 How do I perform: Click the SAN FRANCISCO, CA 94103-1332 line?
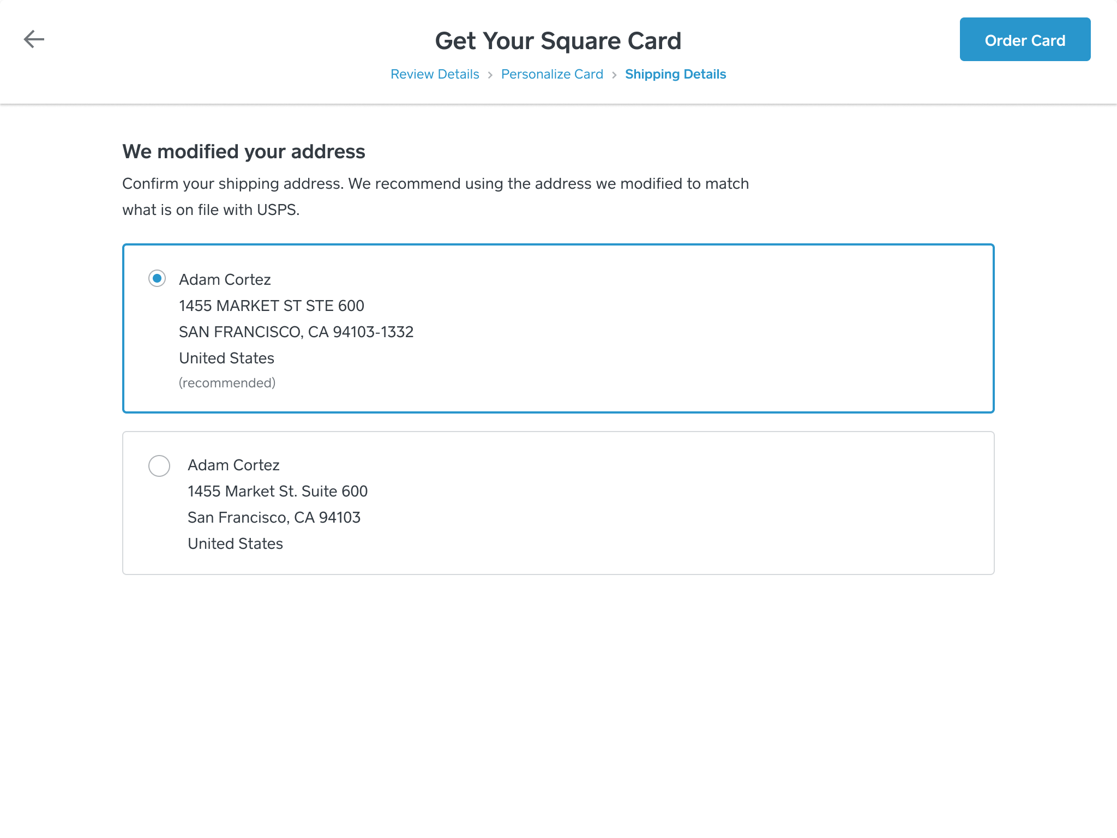[x=296, y=332]
